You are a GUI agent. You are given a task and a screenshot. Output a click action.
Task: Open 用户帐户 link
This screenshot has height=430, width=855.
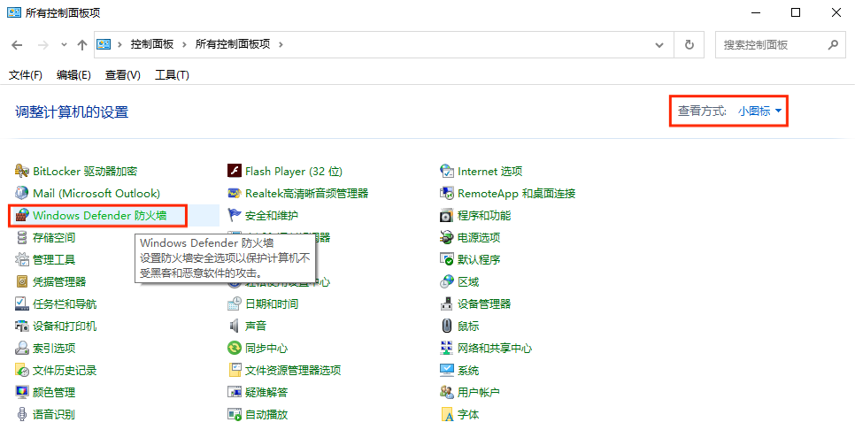click(x=479, y=392)
